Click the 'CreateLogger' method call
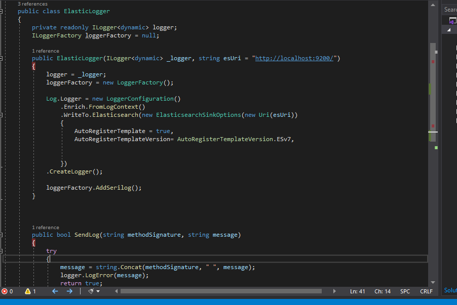 click(71, 171)
